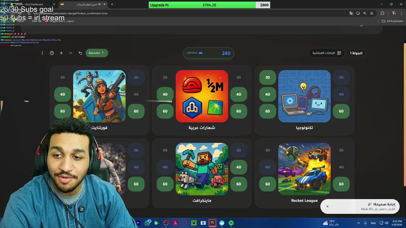Click the مضاعفة double-points button
Image resolution: width=406 pixels, height=228 pixels.
(x=97, y=53)
